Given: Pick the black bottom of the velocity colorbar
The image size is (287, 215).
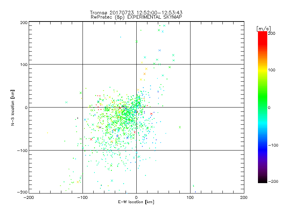Looking at the screenshot, I should click(263, 180).
